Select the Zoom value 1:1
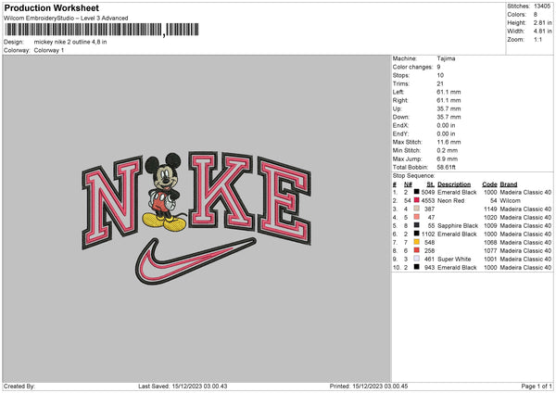 coord(537,39)
